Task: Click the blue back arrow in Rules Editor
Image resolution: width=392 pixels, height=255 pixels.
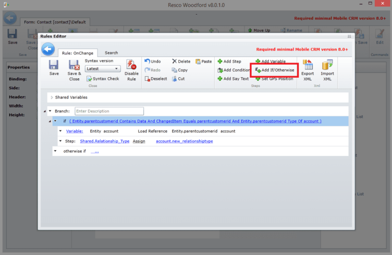Action: point(48,49)
